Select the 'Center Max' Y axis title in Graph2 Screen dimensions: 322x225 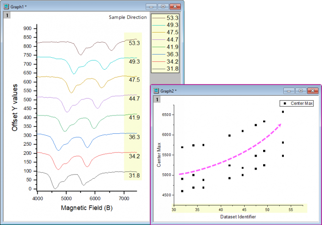pos(159,154)
